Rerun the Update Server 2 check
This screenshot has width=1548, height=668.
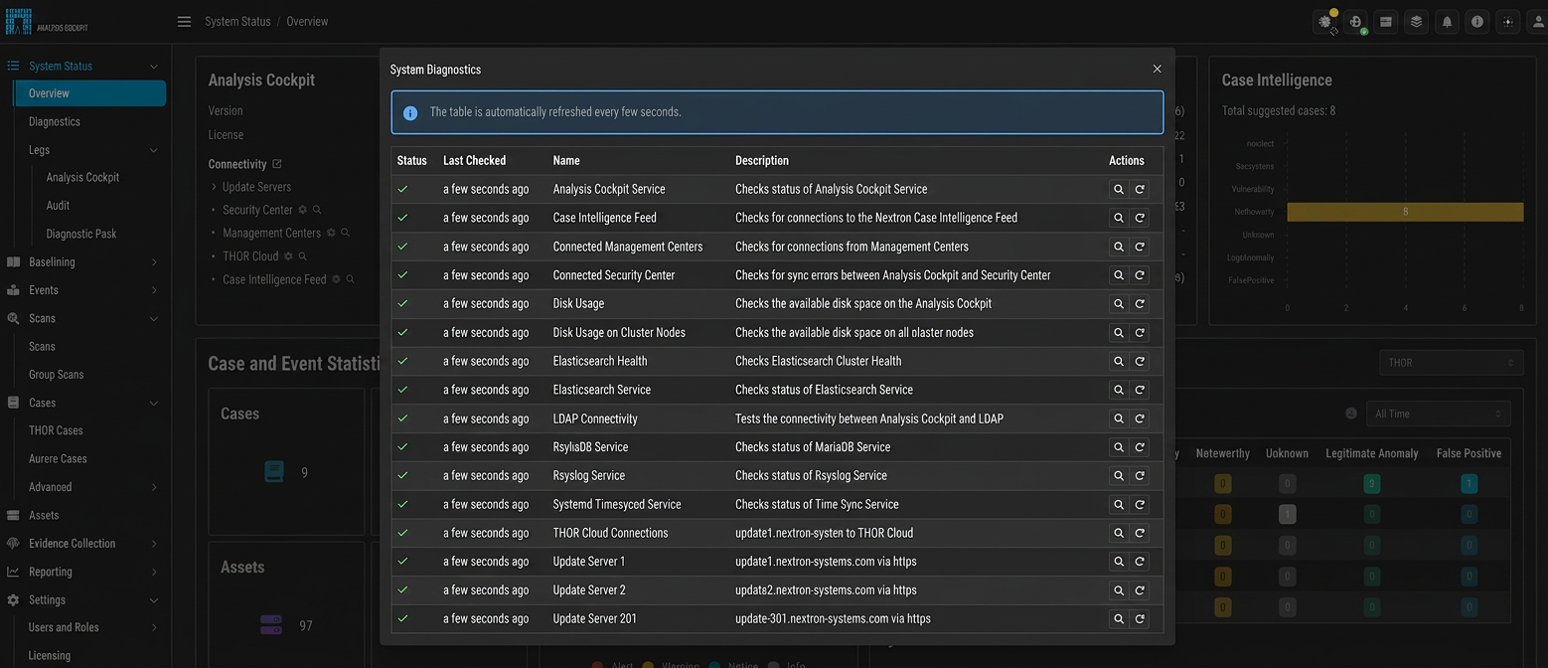pos(1140,590)
